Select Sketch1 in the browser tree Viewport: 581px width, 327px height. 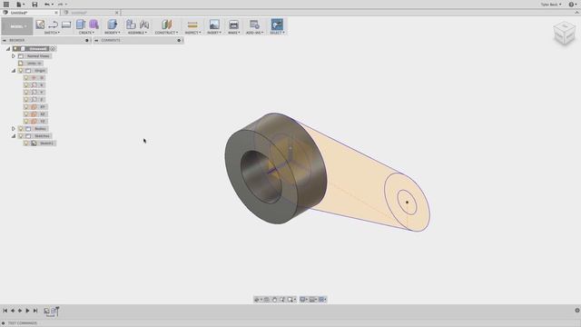46,144
